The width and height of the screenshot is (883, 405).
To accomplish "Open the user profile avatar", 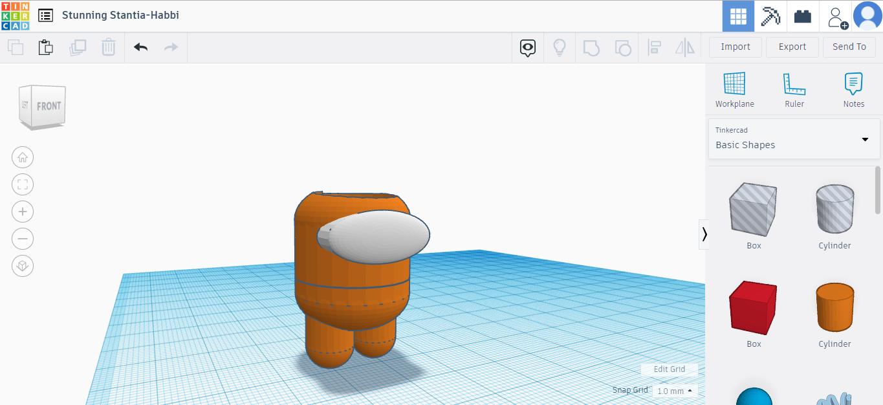I will pos(867,16).
